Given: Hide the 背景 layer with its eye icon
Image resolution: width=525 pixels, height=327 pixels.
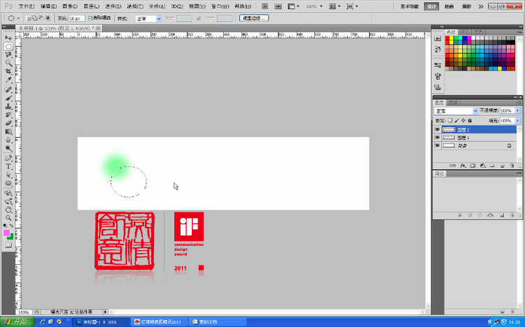Looking at the screenshot, I should [x=437, y=146].
